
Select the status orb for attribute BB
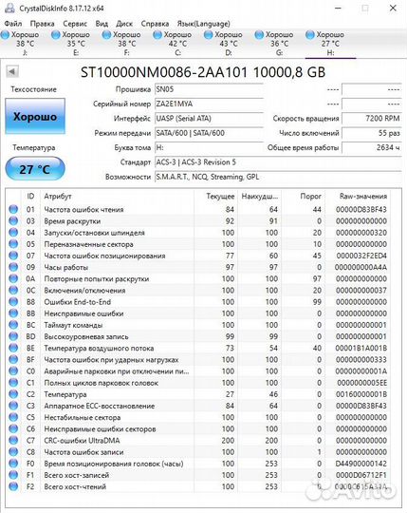[x=13, y=313]
